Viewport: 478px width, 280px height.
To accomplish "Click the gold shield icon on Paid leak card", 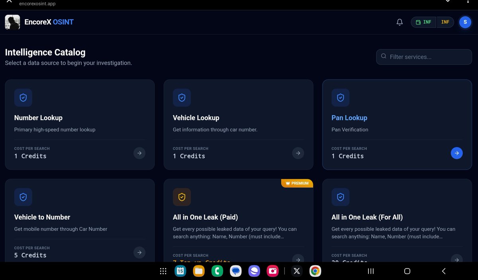I will pyautogui.click(x=182, y=197).
